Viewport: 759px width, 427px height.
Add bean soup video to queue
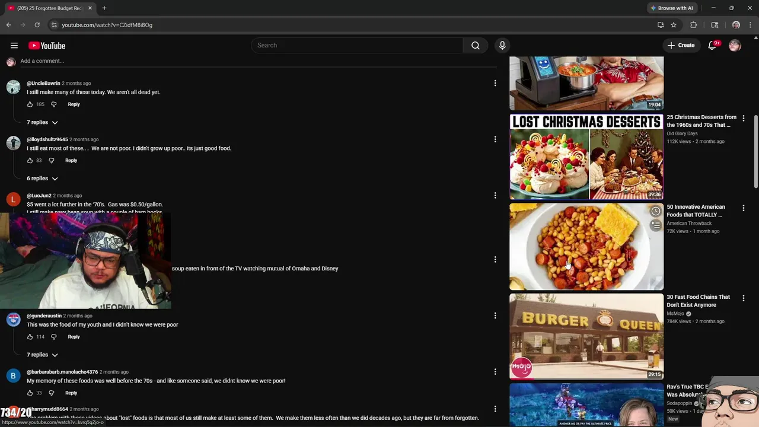point(655,225)
